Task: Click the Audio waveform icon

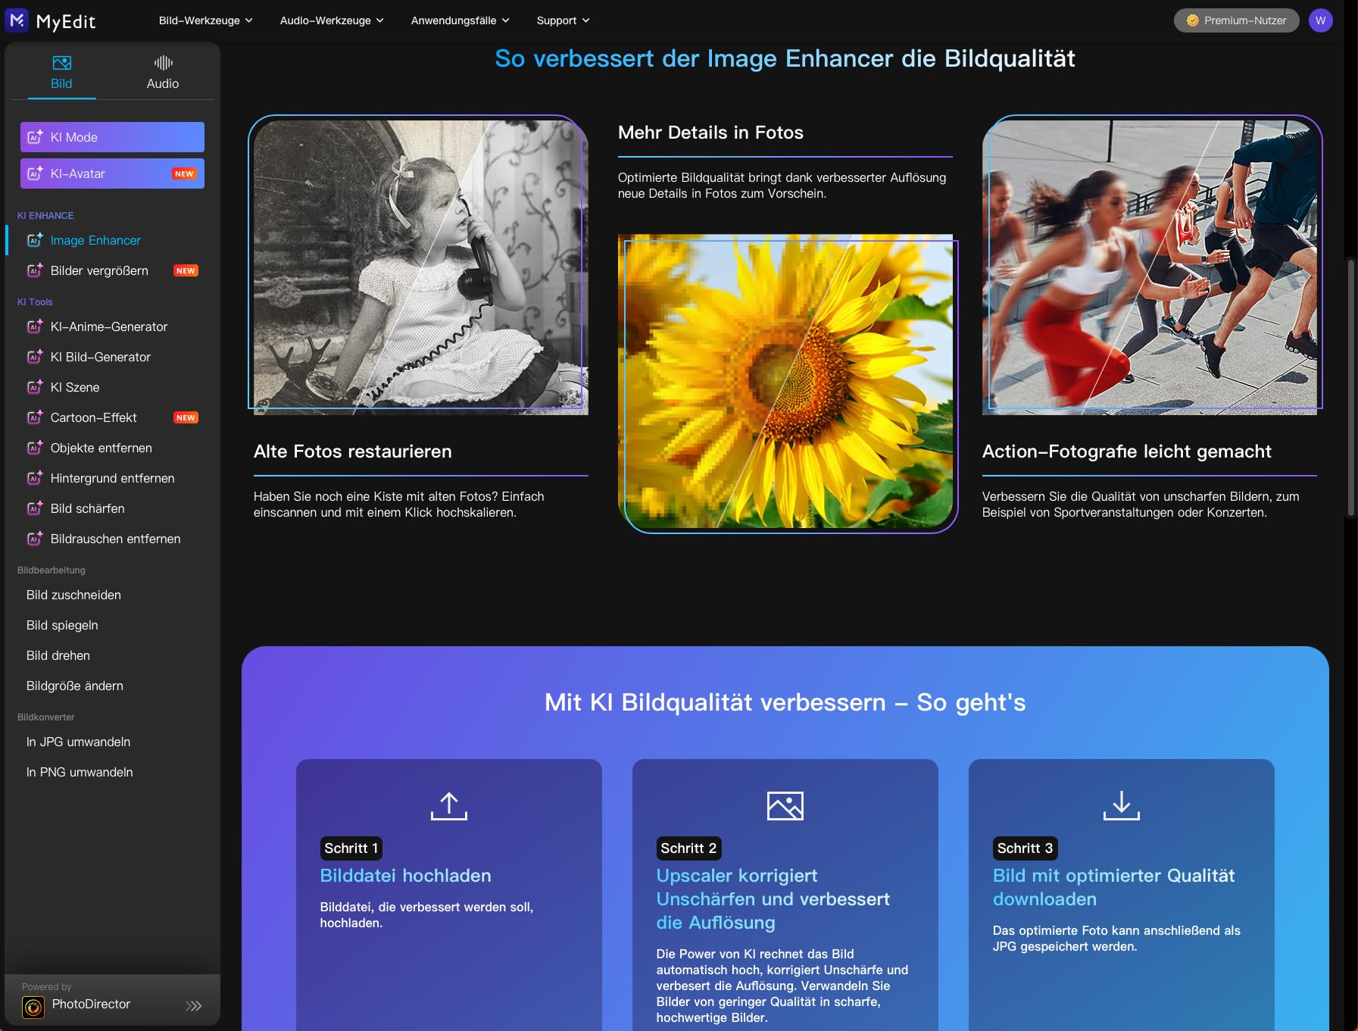Action: [x=163, y=62]
